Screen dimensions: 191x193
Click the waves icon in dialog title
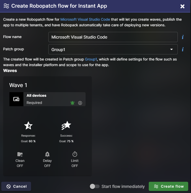click(x=6, y=6)
